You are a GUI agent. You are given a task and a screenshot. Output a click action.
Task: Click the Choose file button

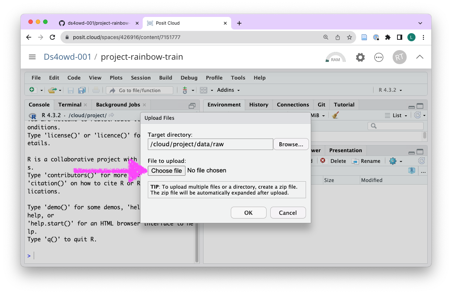(166, 171)
